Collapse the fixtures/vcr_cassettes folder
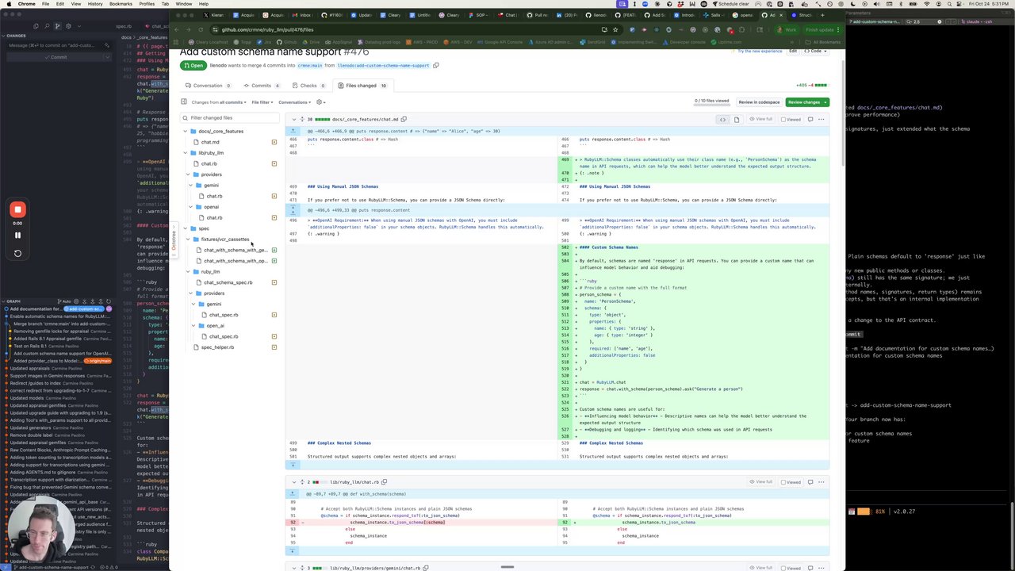1015x571 pixels. click(188, 239)
